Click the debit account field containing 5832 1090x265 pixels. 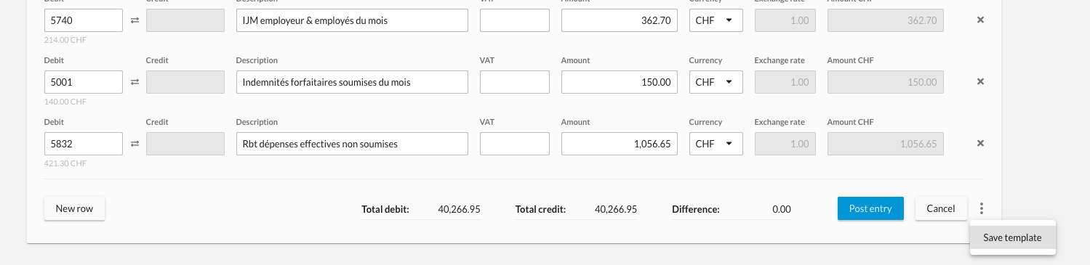pos(84,144)
